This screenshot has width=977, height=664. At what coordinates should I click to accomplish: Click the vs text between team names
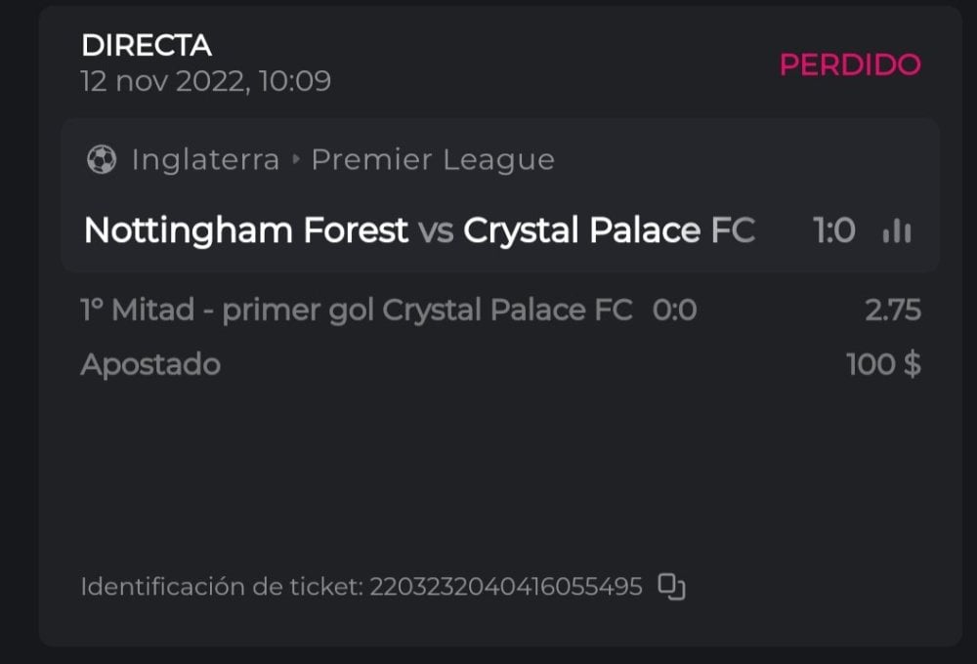coord(436,231)
